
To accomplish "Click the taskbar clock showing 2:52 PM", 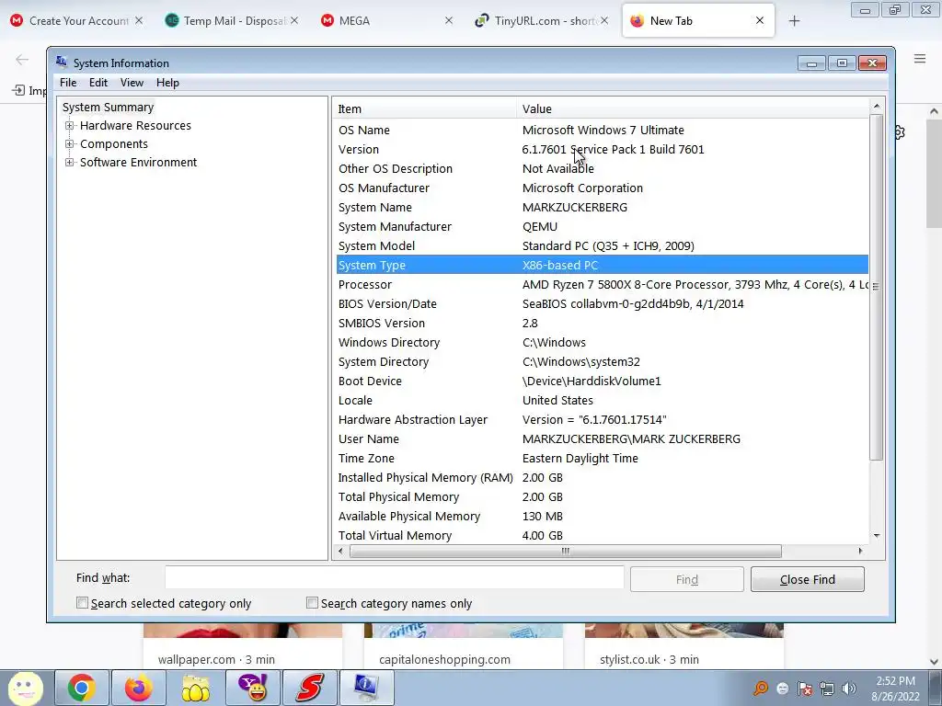I will coord(895,689).
